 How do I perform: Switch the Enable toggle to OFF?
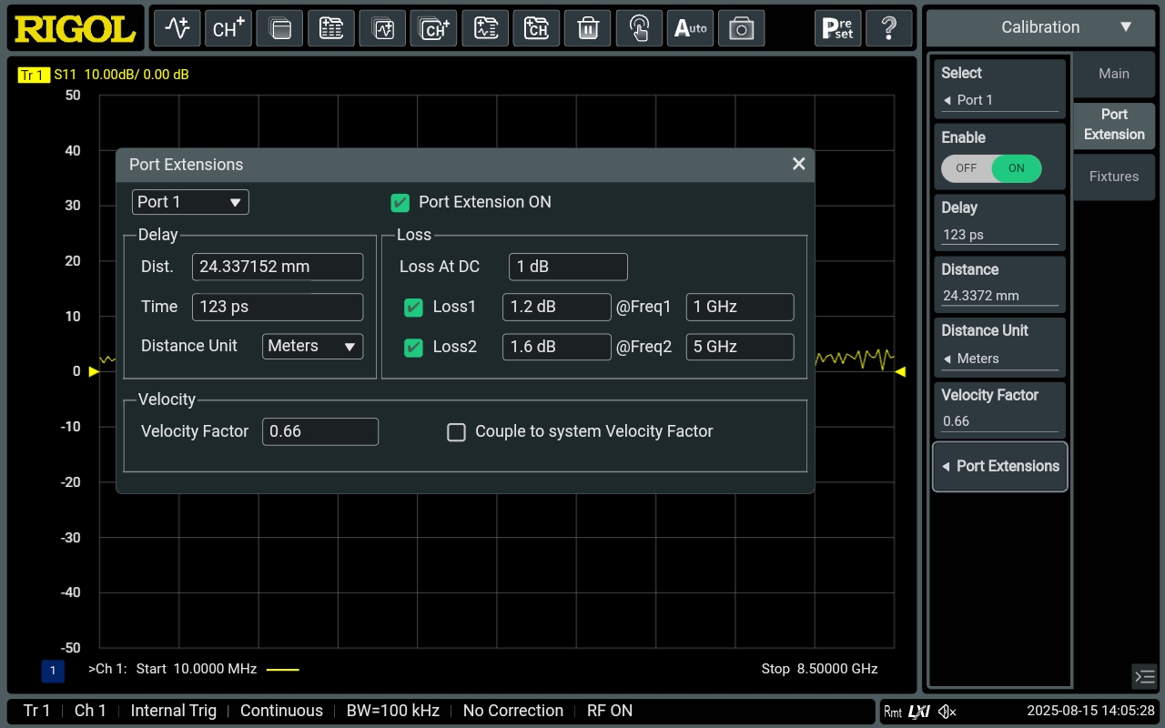coord(967,168)
